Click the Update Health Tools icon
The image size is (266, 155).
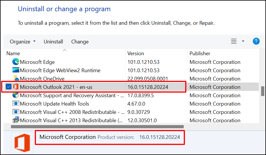click(16, 104)
